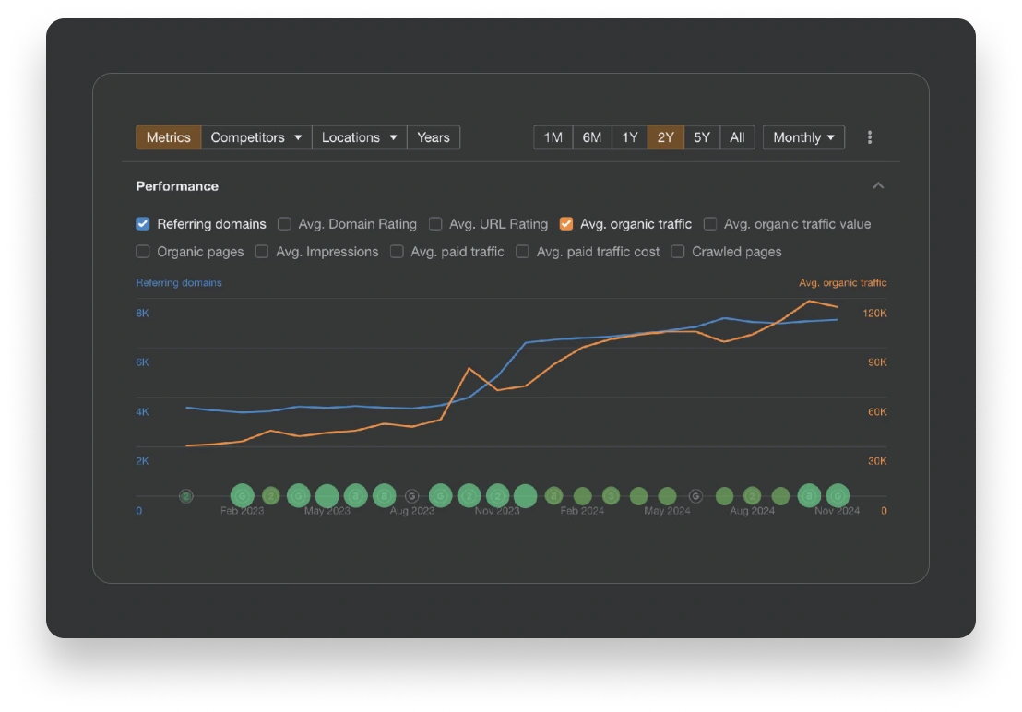Click the white G marker near Aug 2023

[x=411, y=496]
